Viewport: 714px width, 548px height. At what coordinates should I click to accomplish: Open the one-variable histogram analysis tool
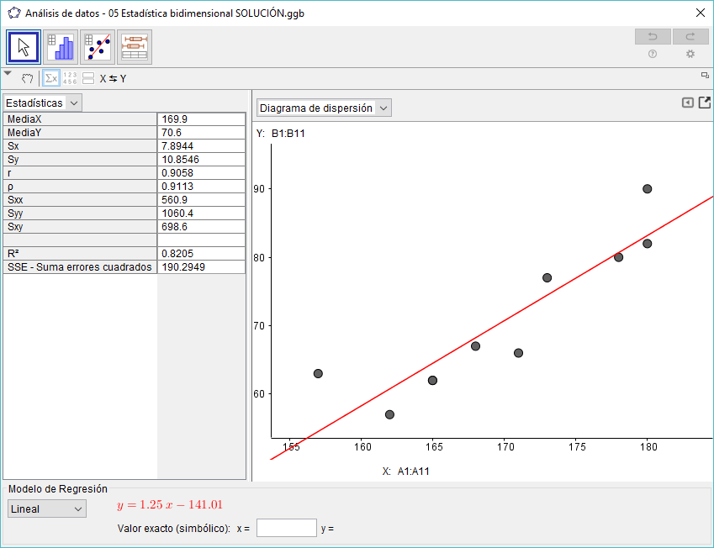[61, 47]
